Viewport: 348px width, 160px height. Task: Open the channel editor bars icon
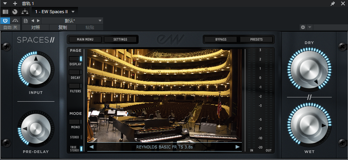5,12
